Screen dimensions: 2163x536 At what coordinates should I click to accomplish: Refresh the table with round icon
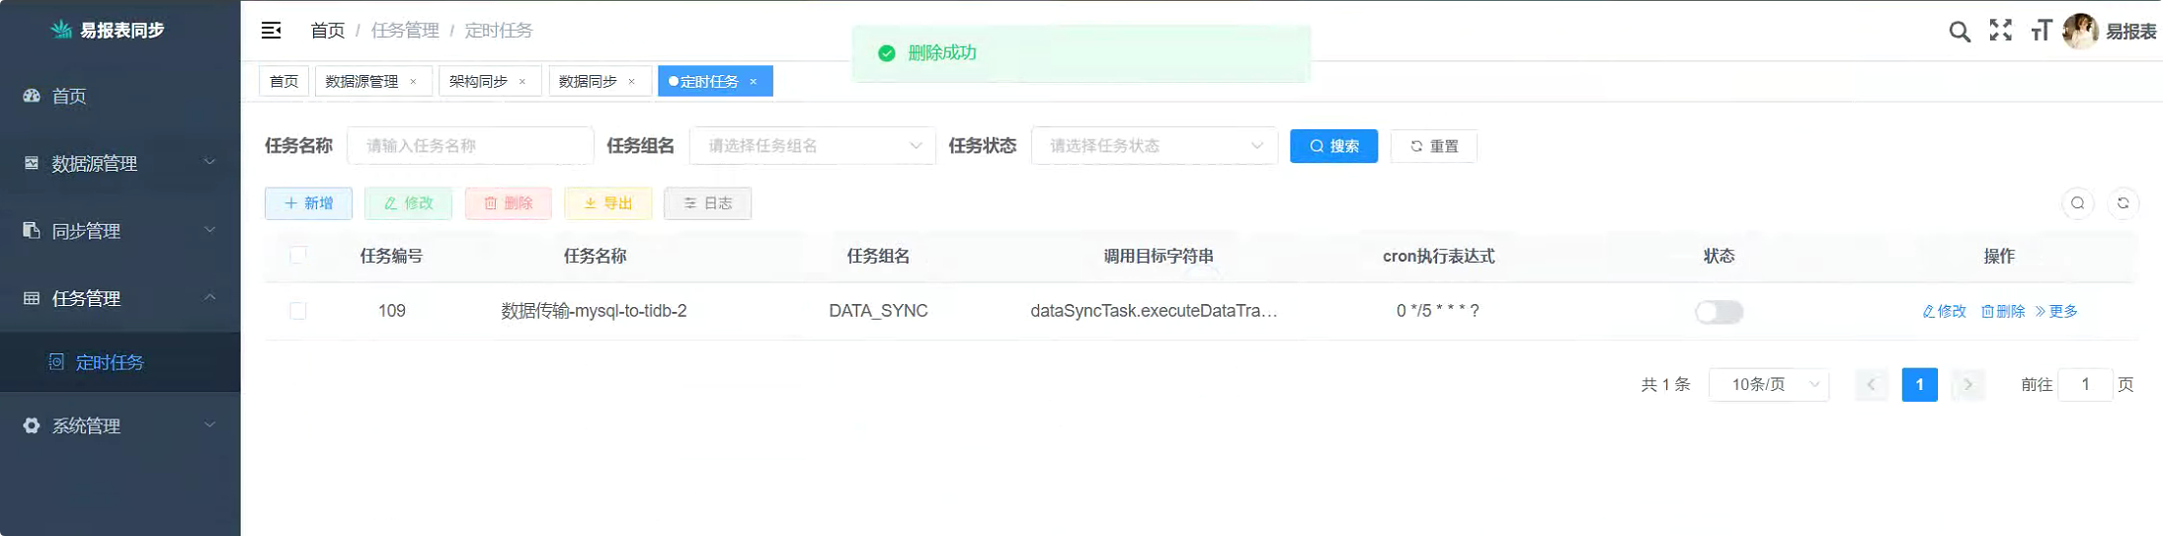pos(2123,203)
